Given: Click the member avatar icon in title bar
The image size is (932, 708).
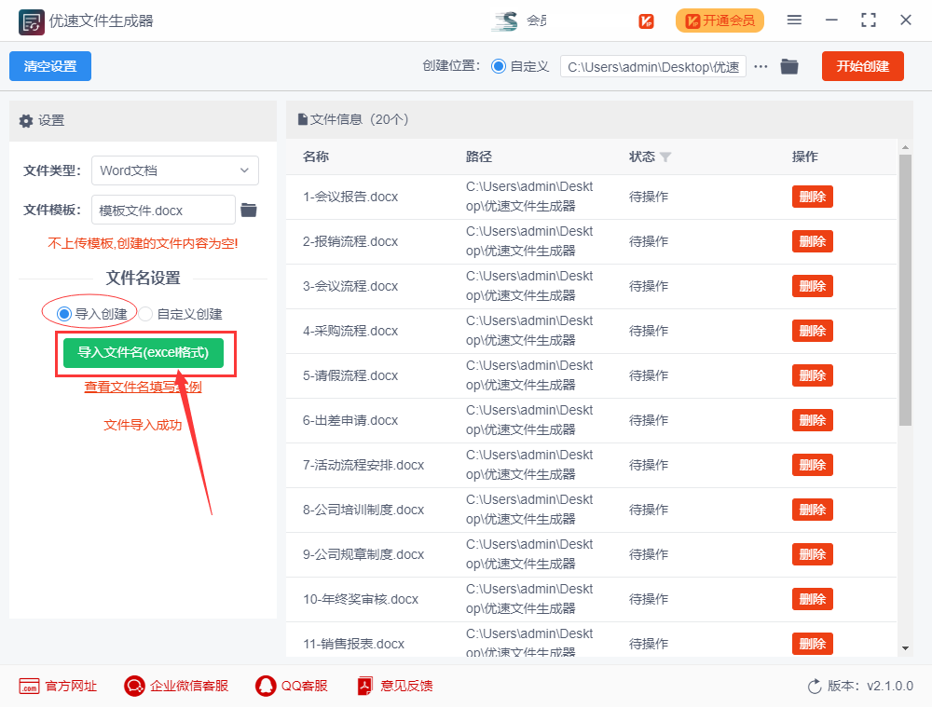Looking at the screenshot, I should point(504,20).
